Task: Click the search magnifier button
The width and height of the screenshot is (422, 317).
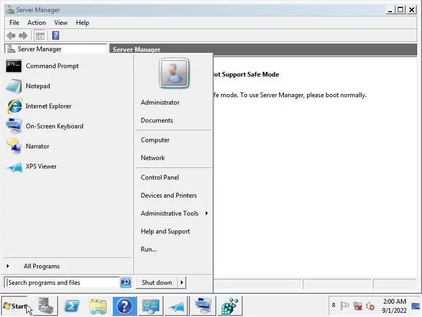Action: tap(126, 283)
